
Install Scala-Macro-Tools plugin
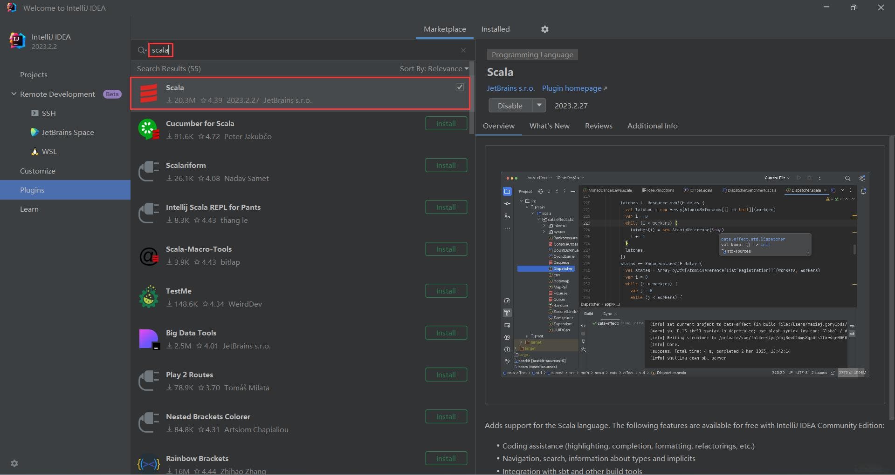(446, 249)
